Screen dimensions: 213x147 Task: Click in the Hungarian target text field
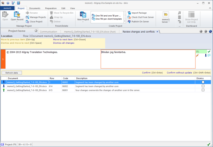[148, 60]
